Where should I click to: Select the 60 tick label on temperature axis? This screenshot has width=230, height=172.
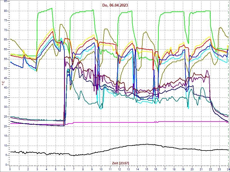tap(5, 49)
